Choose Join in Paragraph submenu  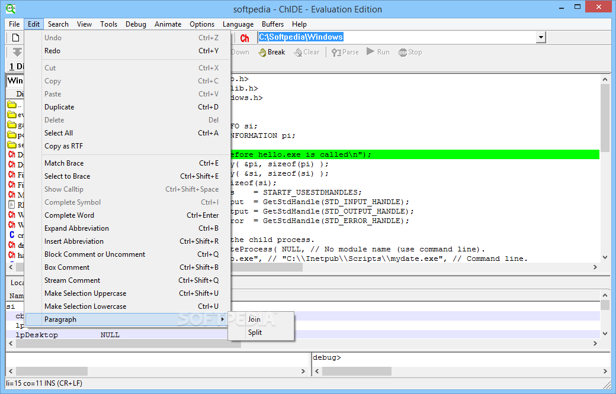coord(261,319)
